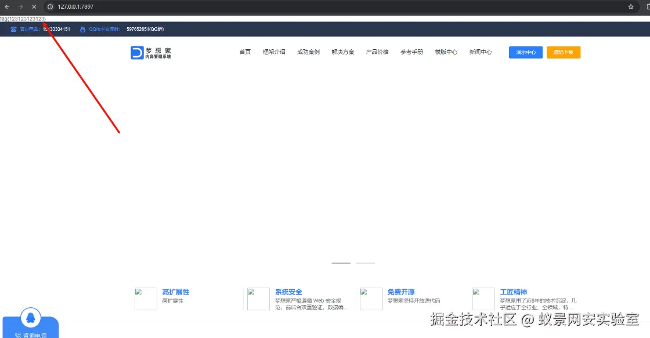Image resolution: width=650 pixels, height=338 pixels.
Task: Open the 首页 menu item
Action: coord(245,52)
